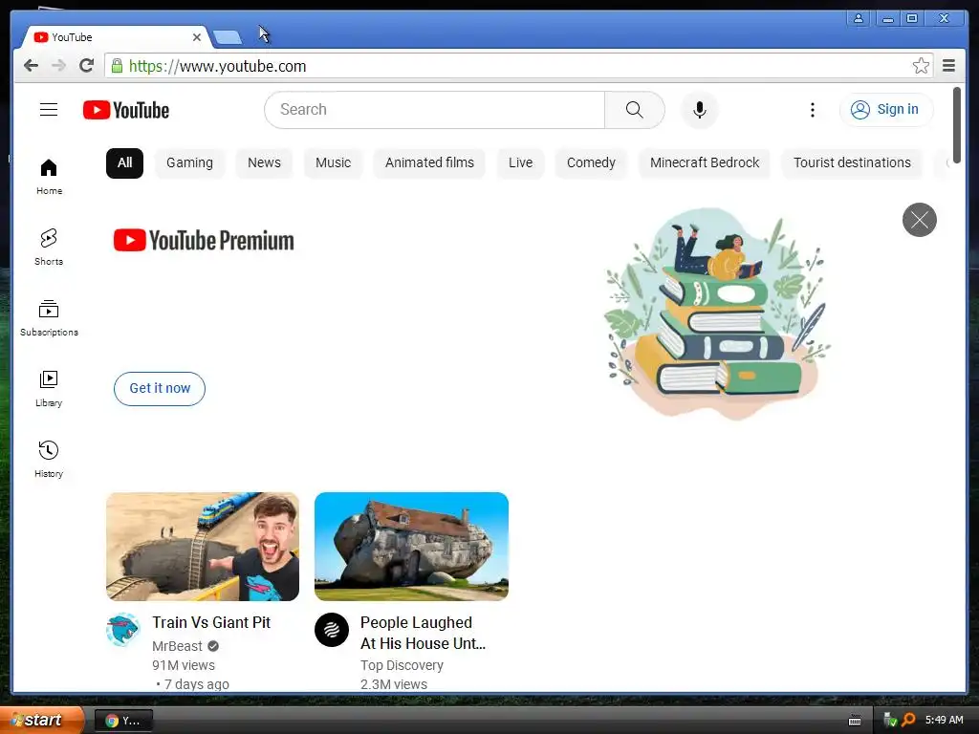Click the YouTube Premium logo banner
The height and width of the screenshot is (734, 979).
coord(204,240)
